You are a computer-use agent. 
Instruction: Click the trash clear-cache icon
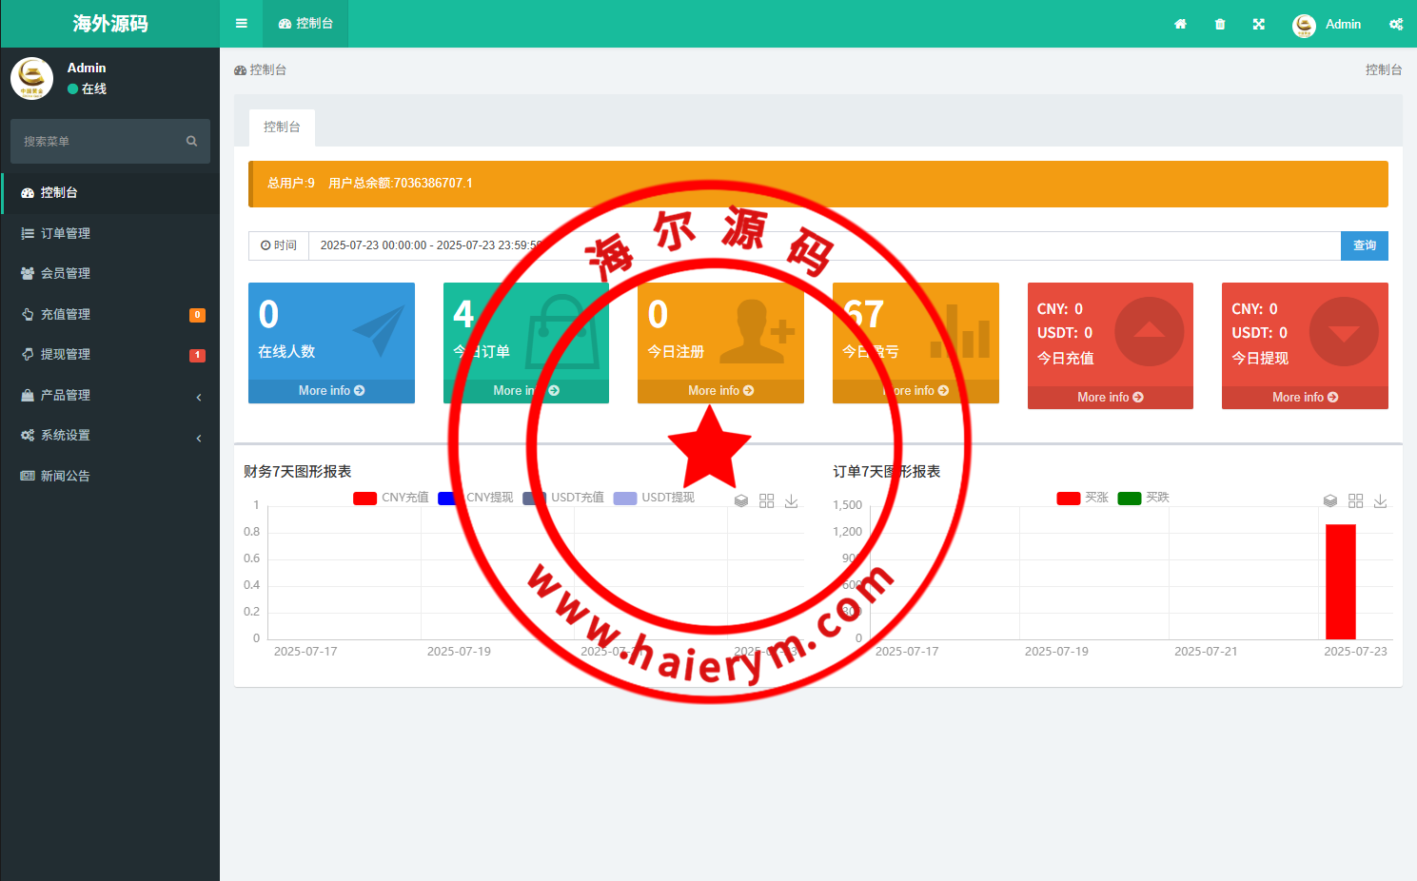tap(1220, 24)
